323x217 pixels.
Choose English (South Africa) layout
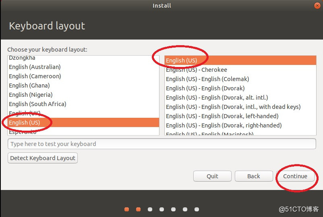click(83, 104)
